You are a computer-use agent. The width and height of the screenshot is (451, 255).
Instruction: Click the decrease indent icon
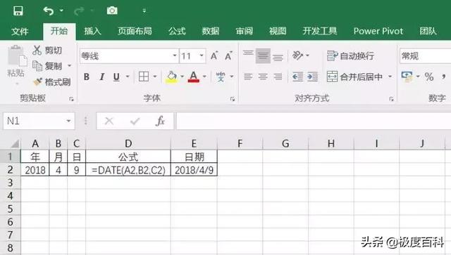(297, 77)
